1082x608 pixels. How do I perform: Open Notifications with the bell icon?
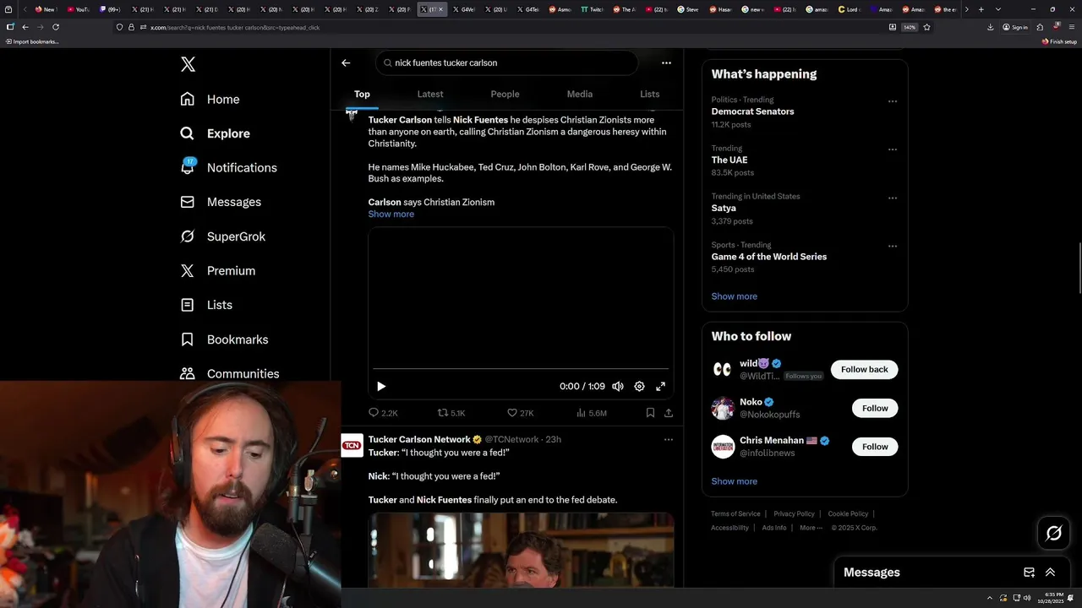click(229, 167)
